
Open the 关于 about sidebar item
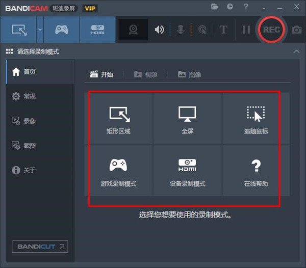40,170
